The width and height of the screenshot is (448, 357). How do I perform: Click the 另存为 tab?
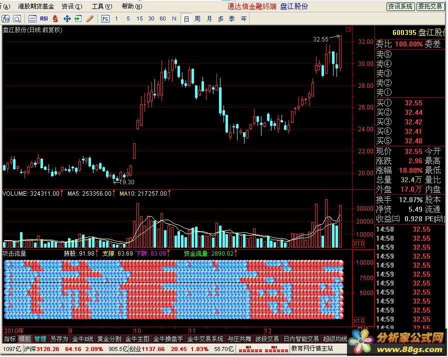(x=59, y=339)
